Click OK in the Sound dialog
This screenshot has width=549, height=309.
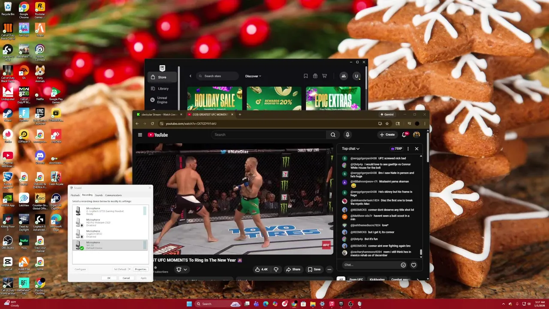click(x=109, y=278)
